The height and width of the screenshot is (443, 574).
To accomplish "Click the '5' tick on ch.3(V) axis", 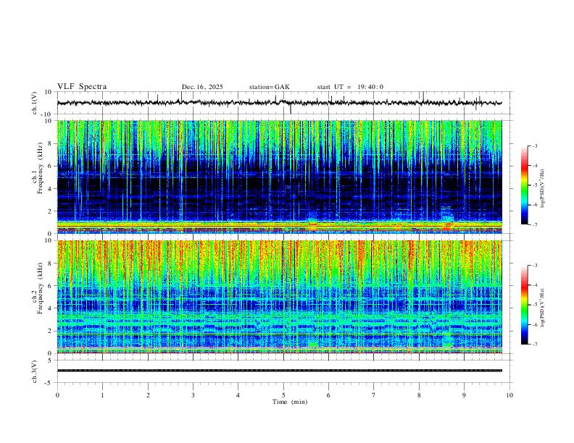I will coord(50,360).
